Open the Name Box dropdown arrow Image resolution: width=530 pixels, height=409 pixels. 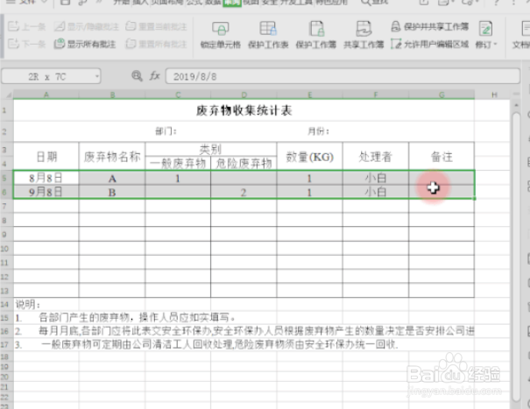pos(97,76)
